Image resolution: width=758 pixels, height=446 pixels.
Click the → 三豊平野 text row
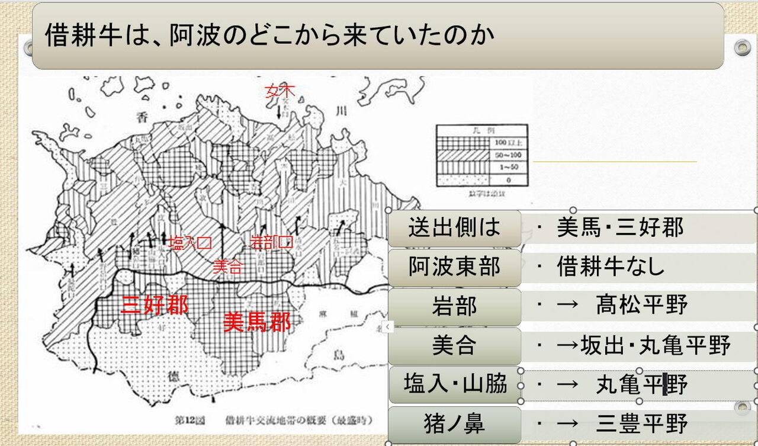(x=640, y=425)
